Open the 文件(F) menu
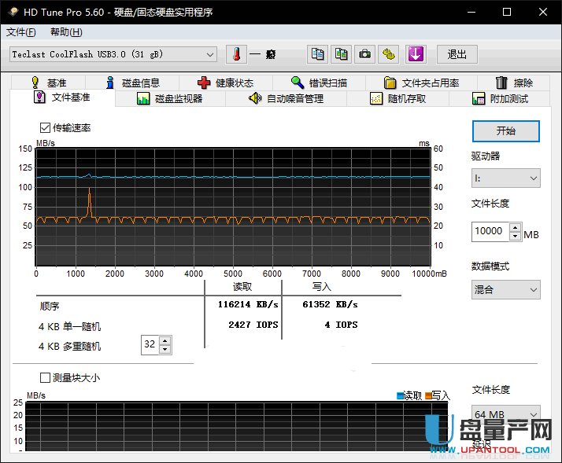Screen dimensions: 562x463 pyautogui.click(x=20, y=32)
